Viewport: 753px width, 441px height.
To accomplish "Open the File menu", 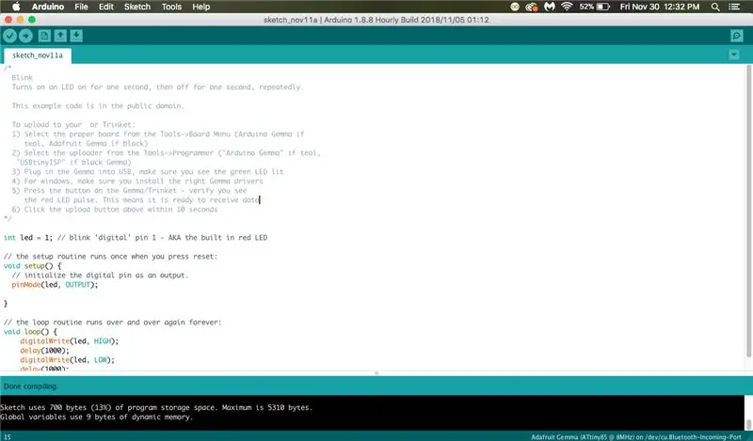I will 81,7.
